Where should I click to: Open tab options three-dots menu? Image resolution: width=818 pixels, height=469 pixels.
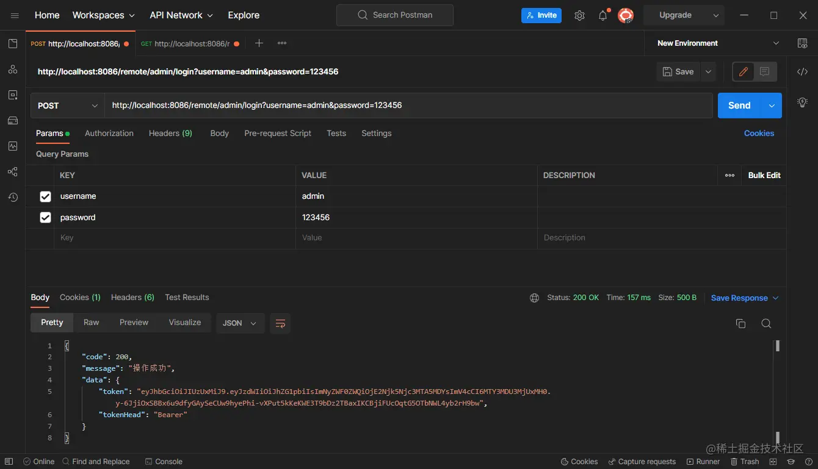[x=282, y=43]
